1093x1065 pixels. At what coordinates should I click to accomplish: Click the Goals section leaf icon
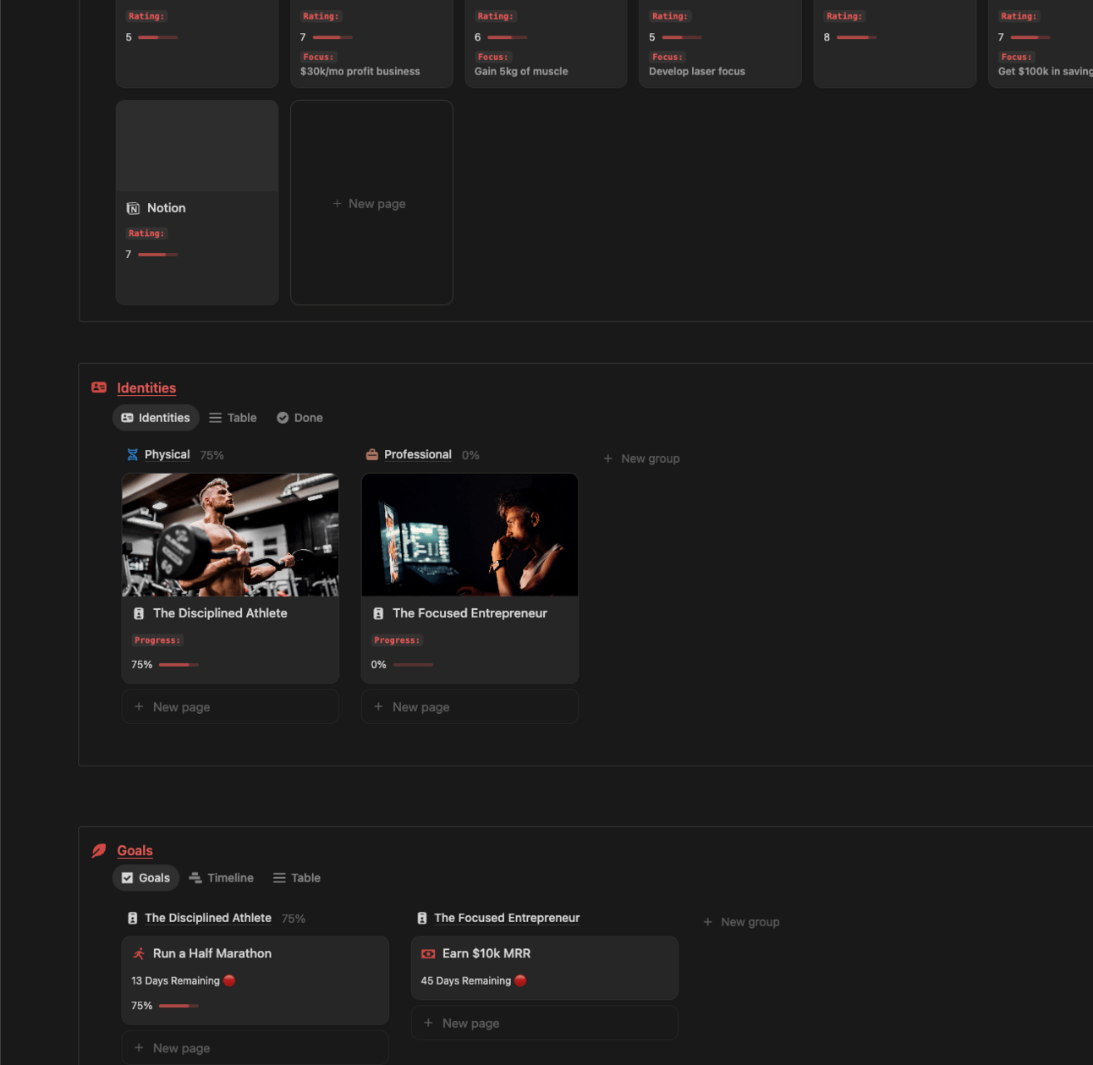click(x=99, y=850)
